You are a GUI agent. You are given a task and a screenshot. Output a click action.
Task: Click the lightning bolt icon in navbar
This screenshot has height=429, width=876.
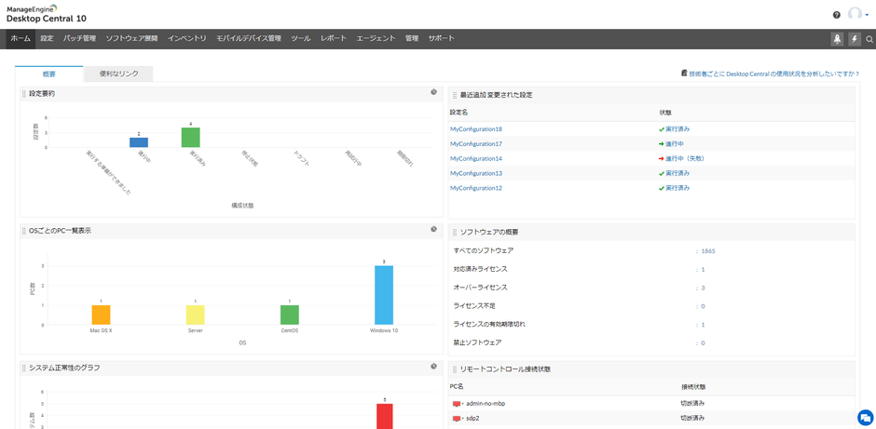point(855,39)
